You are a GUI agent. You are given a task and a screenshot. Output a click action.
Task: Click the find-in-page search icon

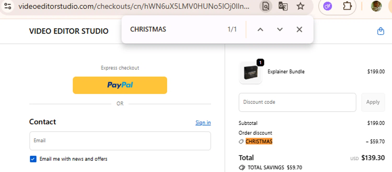[x=266, y=6]
